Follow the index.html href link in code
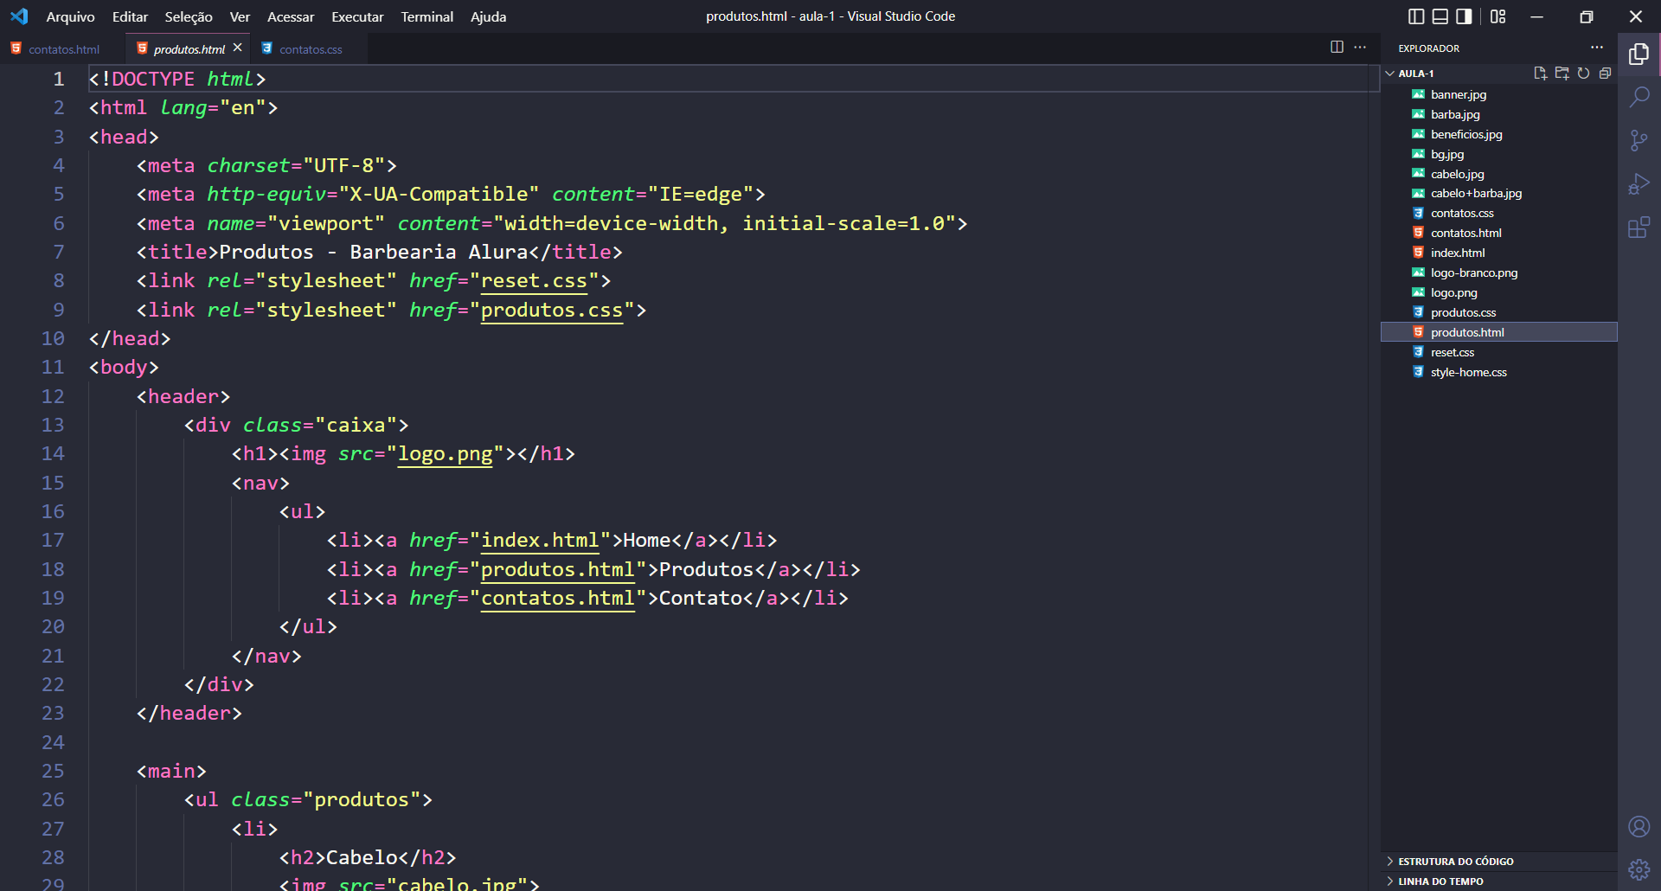This screenshot has height=891, width=1661. (540, 541)
